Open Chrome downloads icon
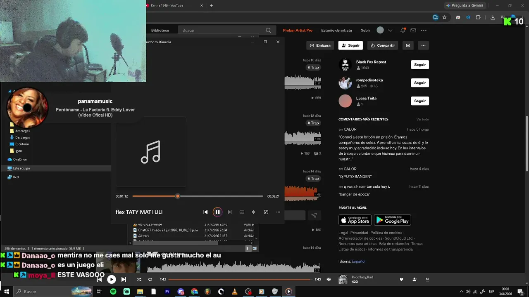 (x=493, y=17)
